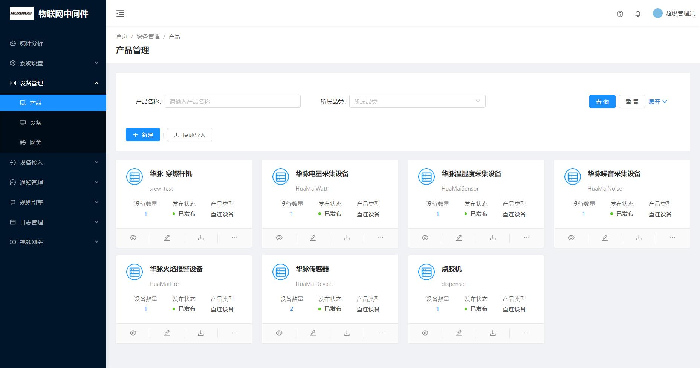The height and width of the screenshot is (368, 700).
Task: Focus the 产品名称 input field
Action: (x=232, y=101)
